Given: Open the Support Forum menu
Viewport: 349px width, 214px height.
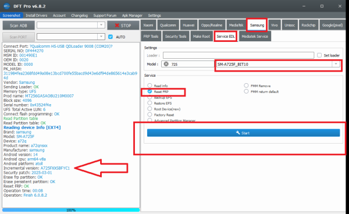Looking at the screenshot, I should 105,15.
